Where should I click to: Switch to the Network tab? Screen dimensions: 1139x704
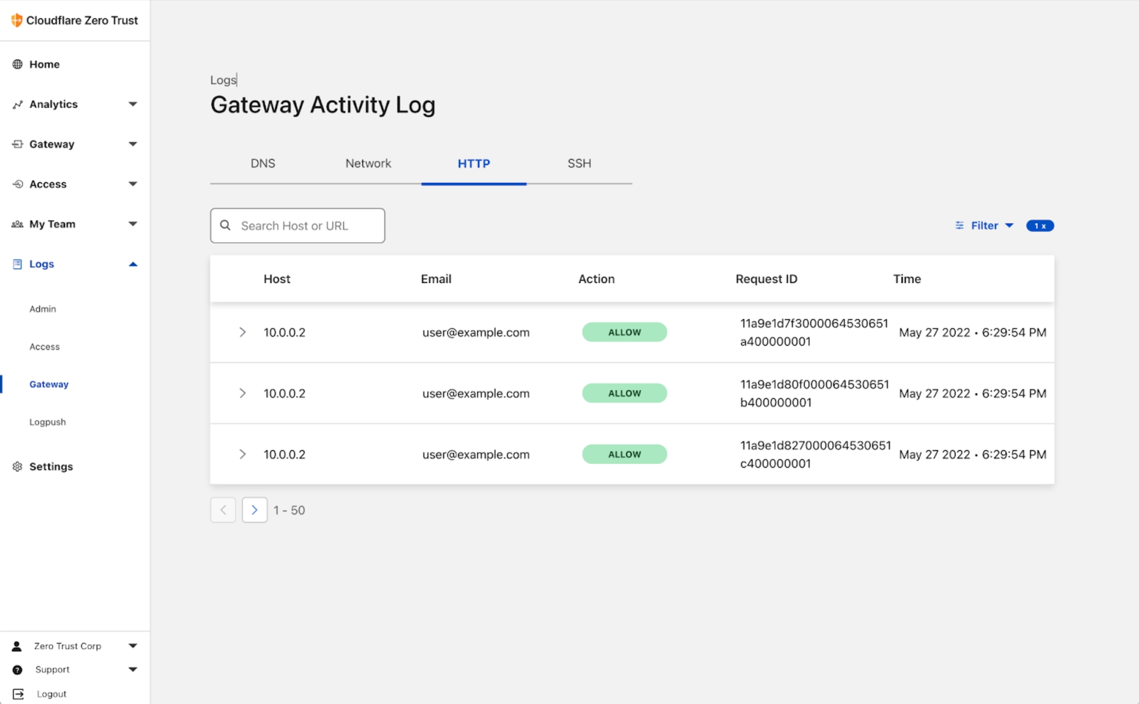tap(368, 163)
